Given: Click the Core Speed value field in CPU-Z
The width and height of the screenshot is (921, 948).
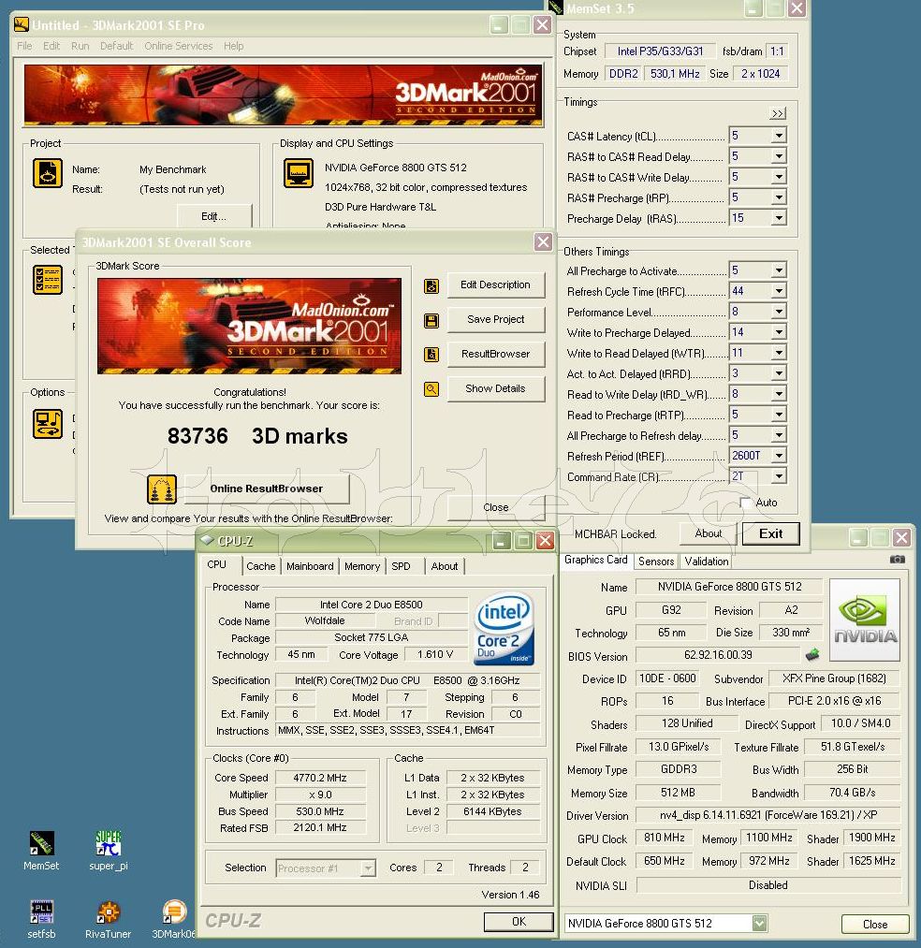Looking at the screenshot, I should click(320, 778).
